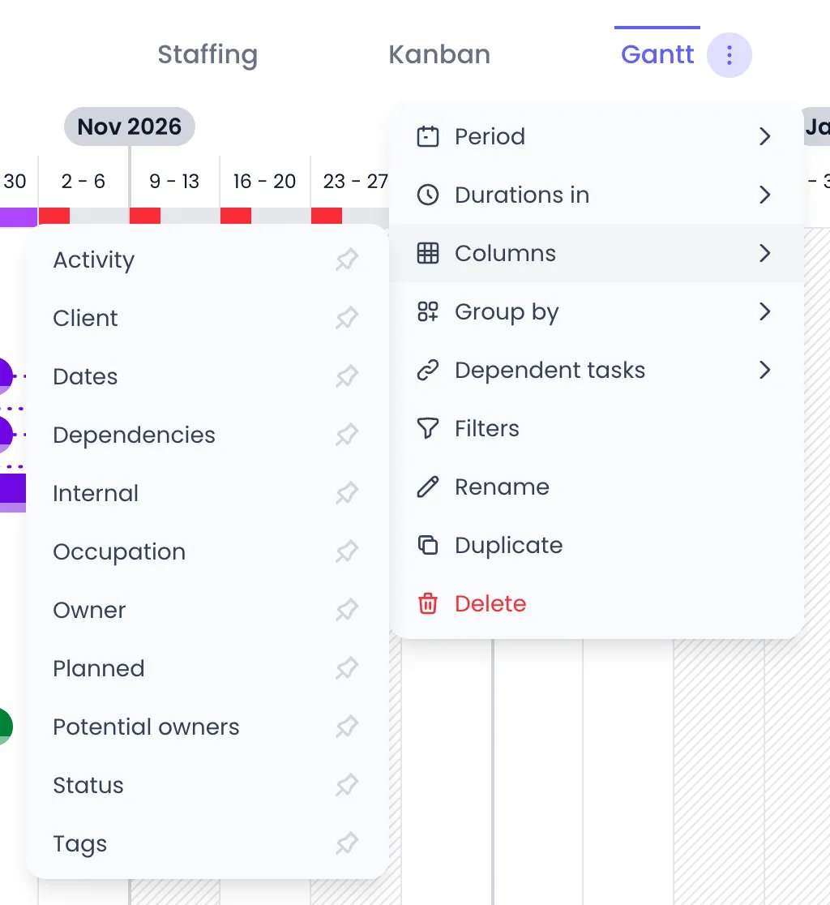Expand the Period submenu chevron
The height and width of the screenshot is (905, 830).
tap(765, 137)
